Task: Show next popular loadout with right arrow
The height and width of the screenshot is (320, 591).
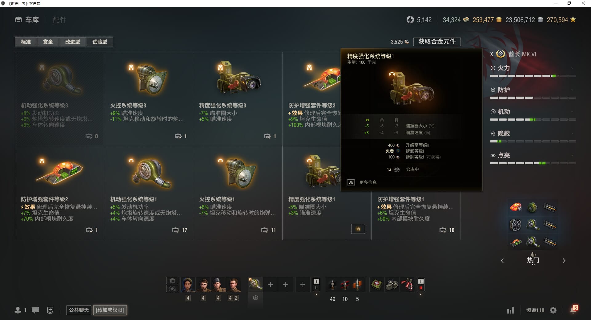Action: [x=564, y=261]
